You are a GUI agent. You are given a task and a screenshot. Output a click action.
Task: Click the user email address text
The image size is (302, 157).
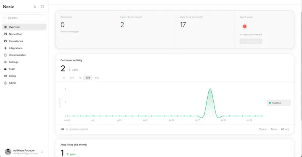tap(25, 153)
